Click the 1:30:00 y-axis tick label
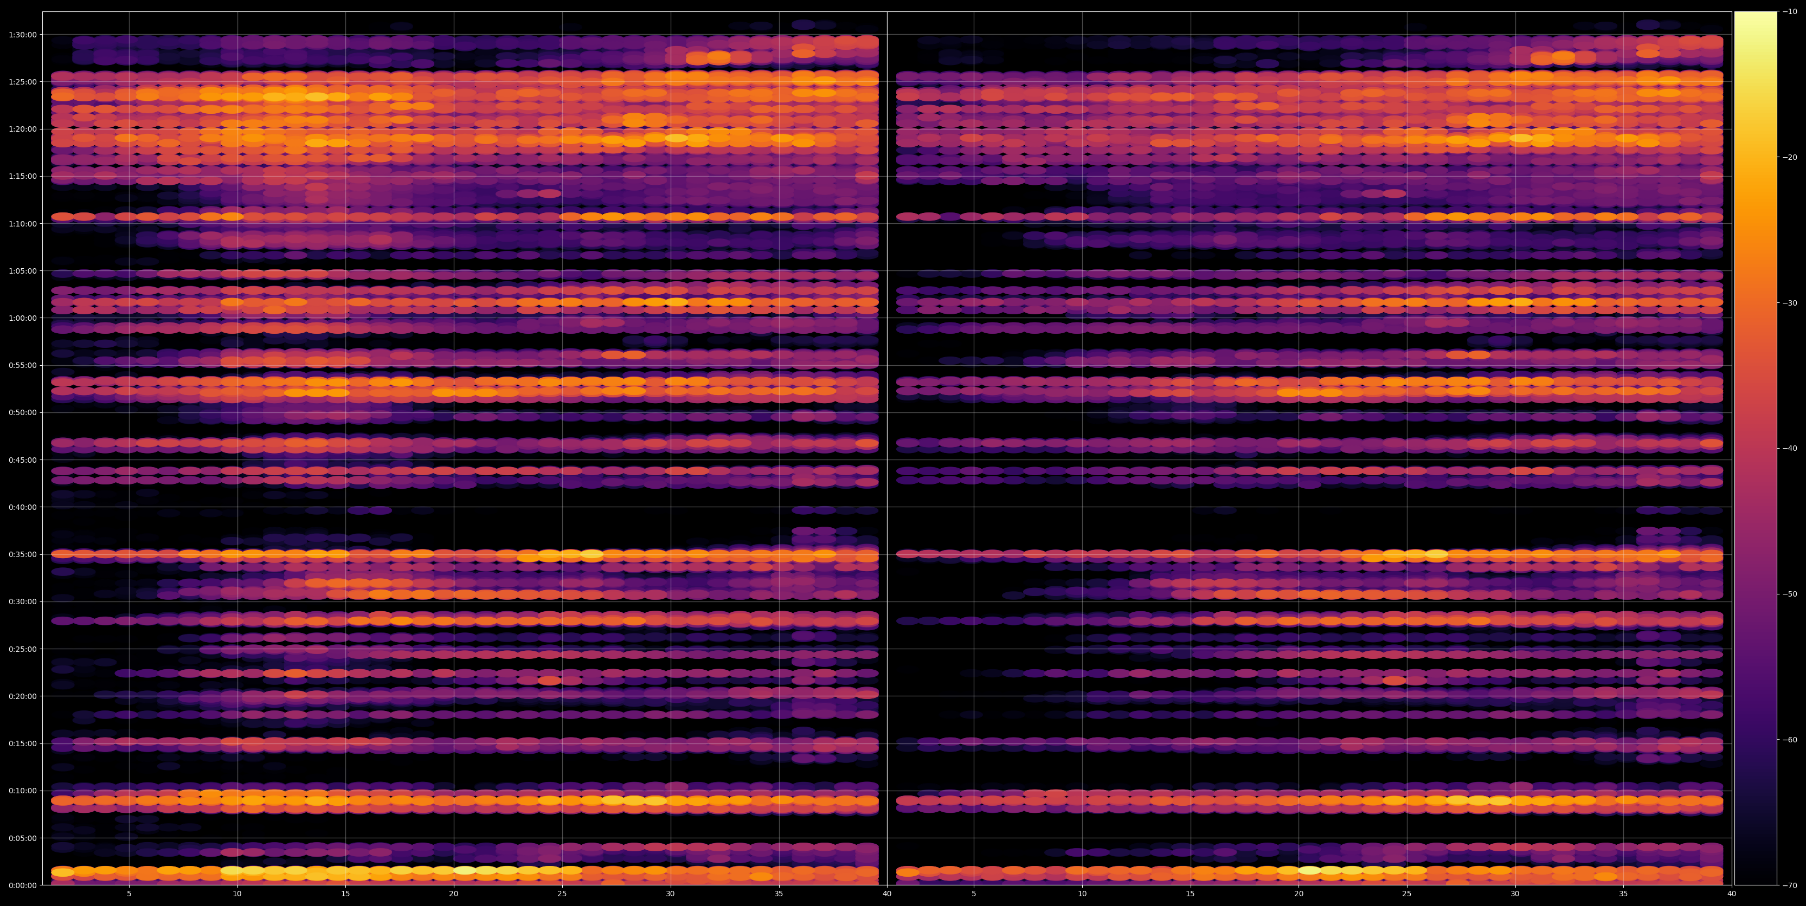1806x906 pixels. pos(22,34)
